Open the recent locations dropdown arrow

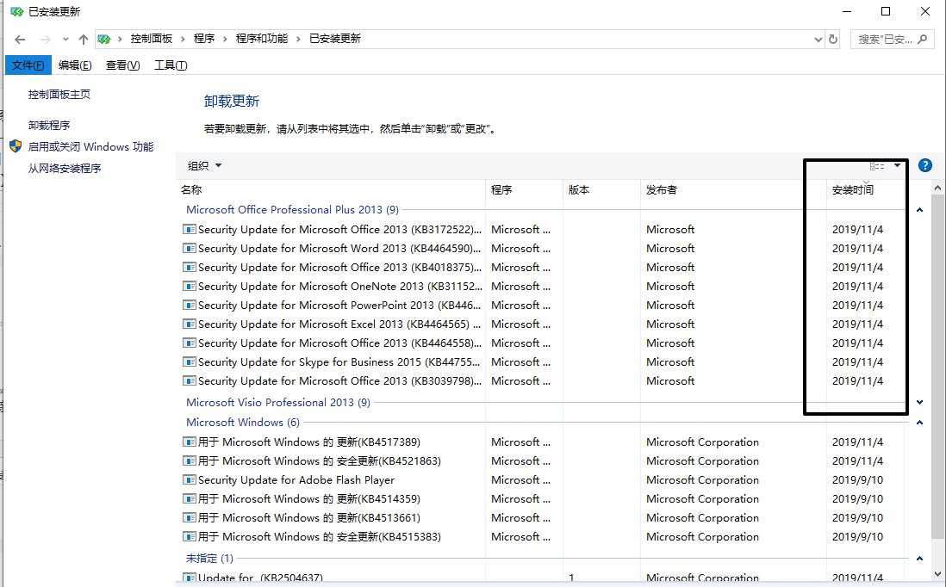tap(65, 40)
